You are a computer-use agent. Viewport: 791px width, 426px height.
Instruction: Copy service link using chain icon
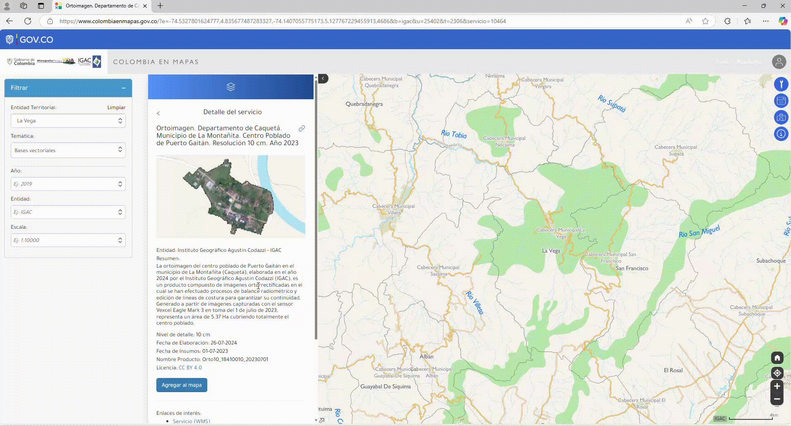click(302, 129)
